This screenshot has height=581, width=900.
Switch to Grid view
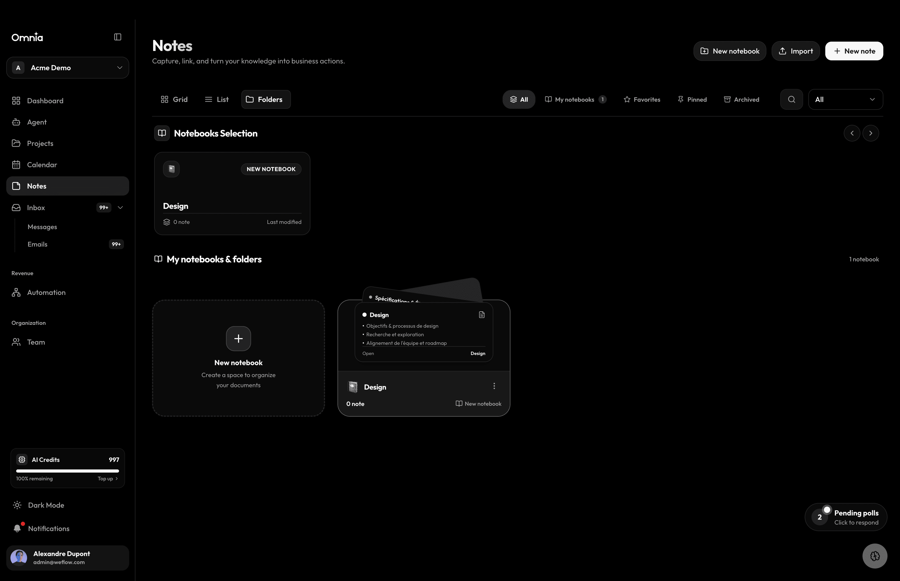tap(174, 99)
